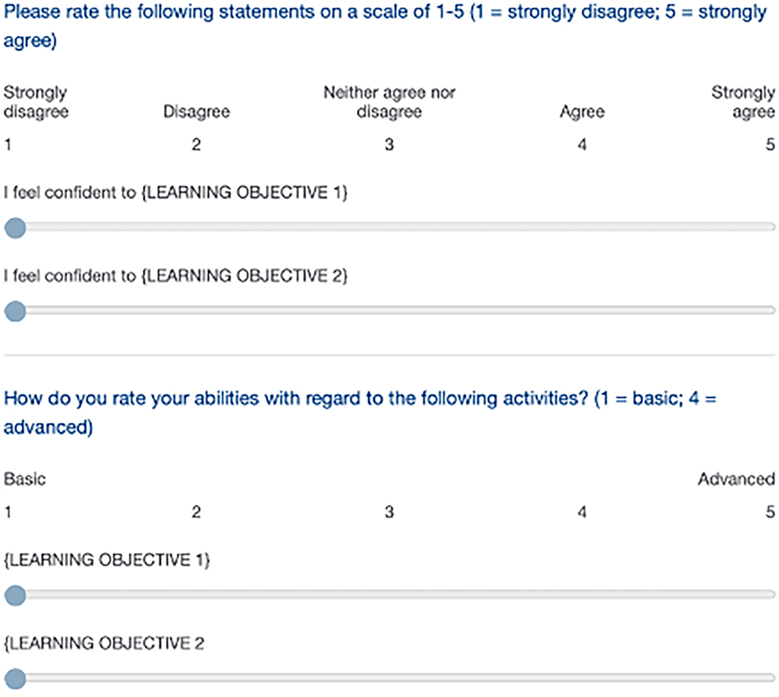The image size is (779, 697).
Task: Click the last '{LEARNING OBJECTIVE 2' label near bottom
Action: point(104,643)
